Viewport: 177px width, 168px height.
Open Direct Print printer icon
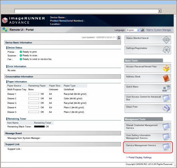pos(166,108)
